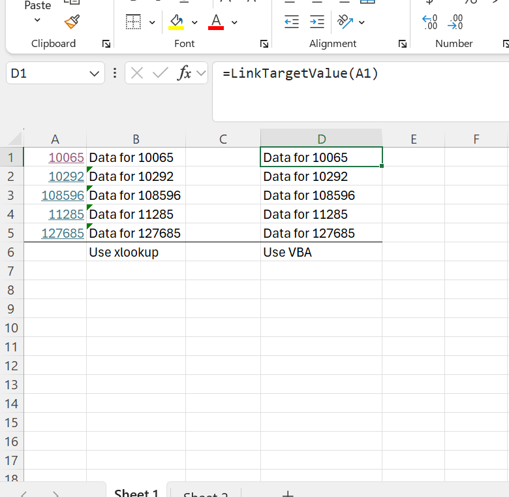509x497 pixels.
Task: Click the Insert Function fx icon
Action: (x=185, y=72)
